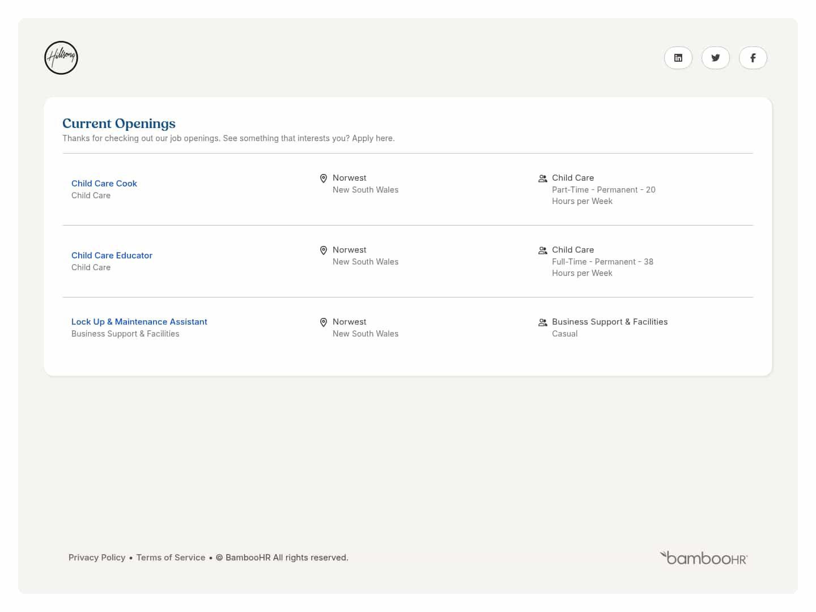Viewport: 816px width, 612px height.
Task: Click location pin icon for Child Care Educator
Action: [324, 250]
